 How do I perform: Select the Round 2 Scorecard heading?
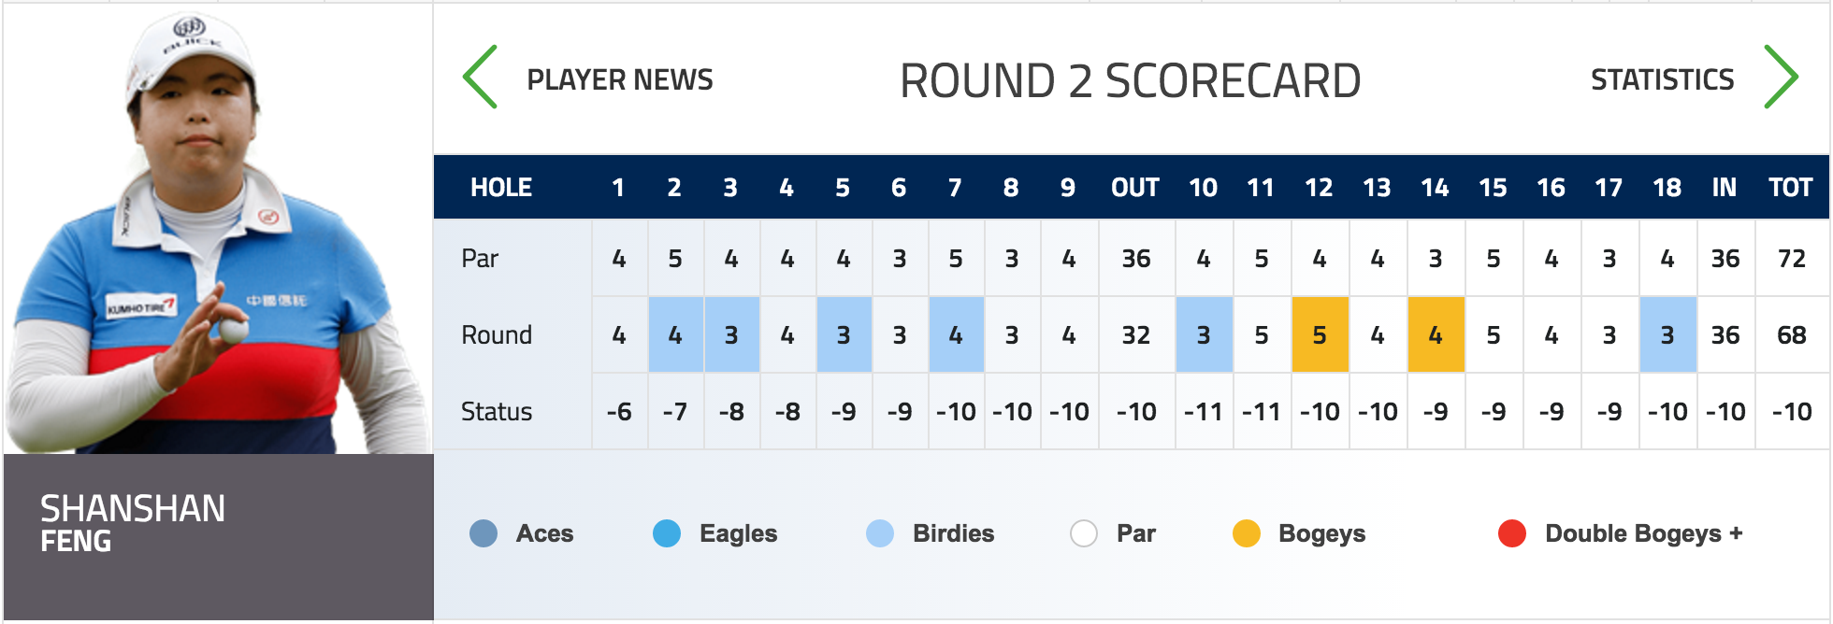pyautogui.click(x=1130, y=80)
